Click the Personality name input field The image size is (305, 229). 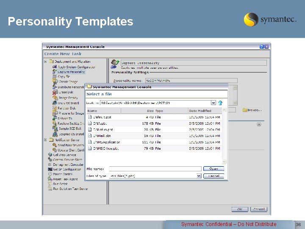pyautogui.click(x=191, y=81)
